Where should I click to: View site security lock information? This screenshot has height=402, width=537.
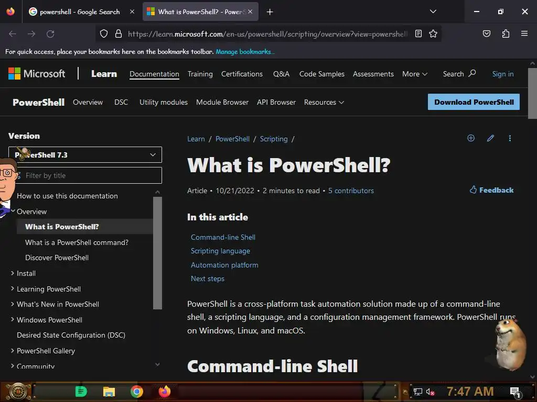point(119,34)
